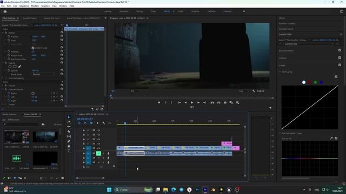Open the Fit zoom level dropdown

click(x=136, y=91)
